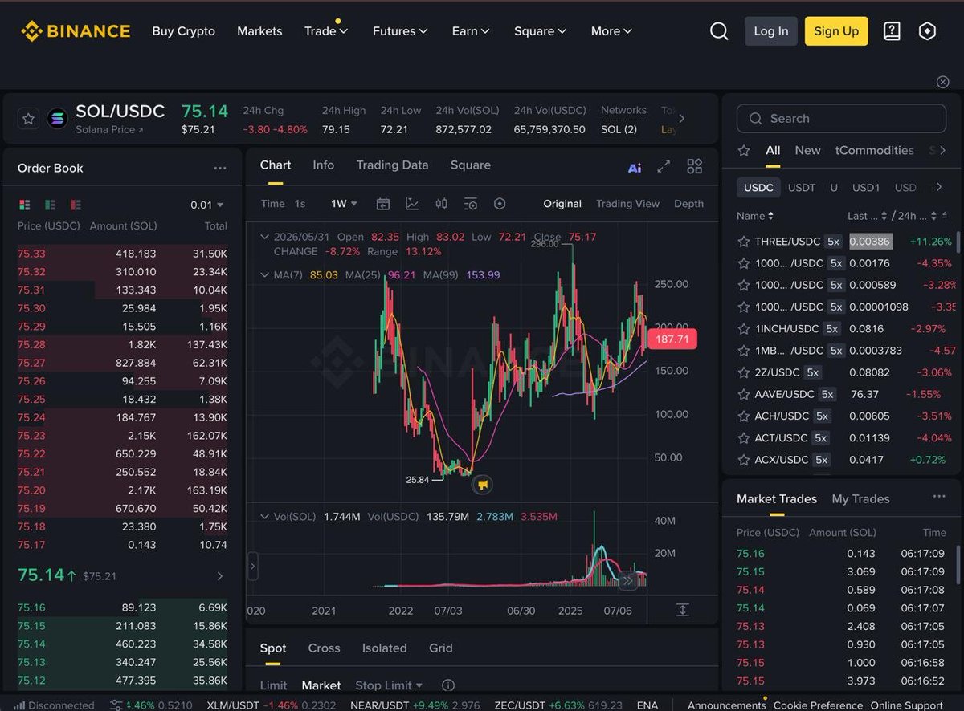The width and height of the screenshot is (964, 711).
Task: Sort the pair list by Name
Action: pyautogui.click(x=755, y=216)
